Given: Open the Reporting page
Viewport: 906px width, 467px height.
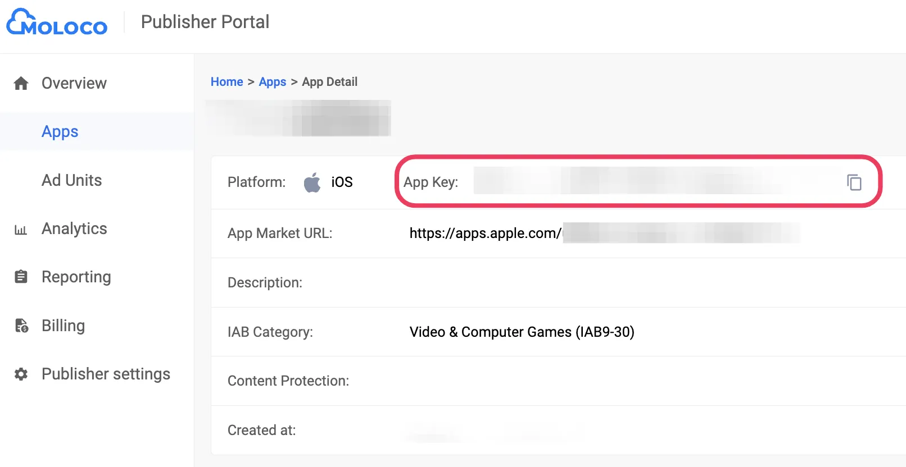Looking at the screenshot, I should [x=76, y=277].
